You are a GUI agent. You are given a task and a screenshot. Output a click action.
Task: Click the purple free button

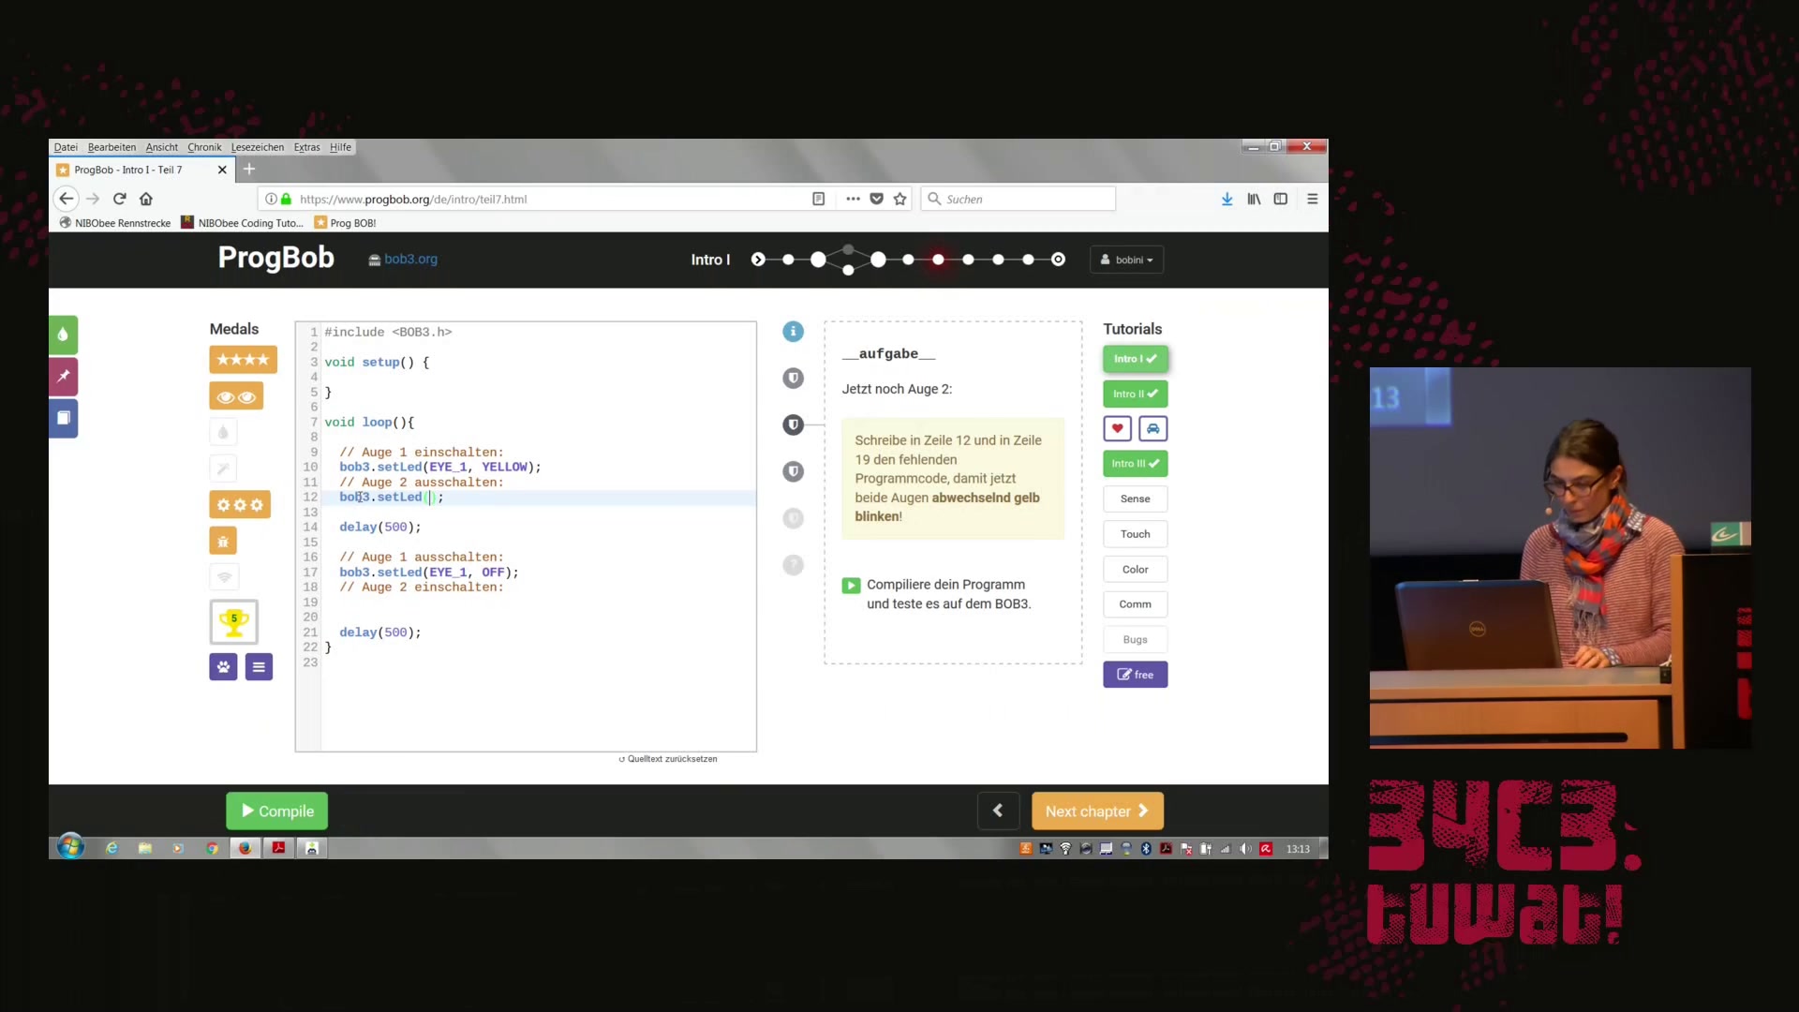pos(1135,675)
